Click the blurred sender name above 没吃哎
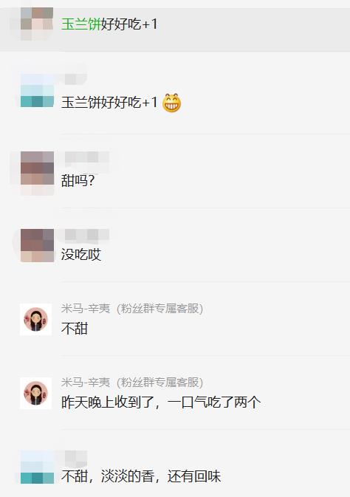The width and height of the screenshot is (350, 497). tap(87, 235)
